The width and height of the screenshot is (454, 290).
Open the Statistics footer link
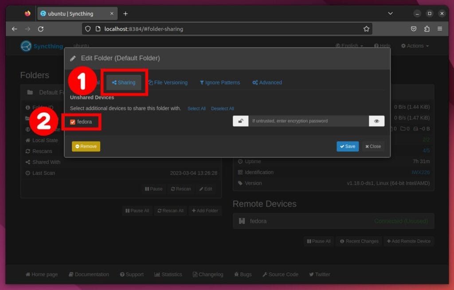click(x=168, y=274)
